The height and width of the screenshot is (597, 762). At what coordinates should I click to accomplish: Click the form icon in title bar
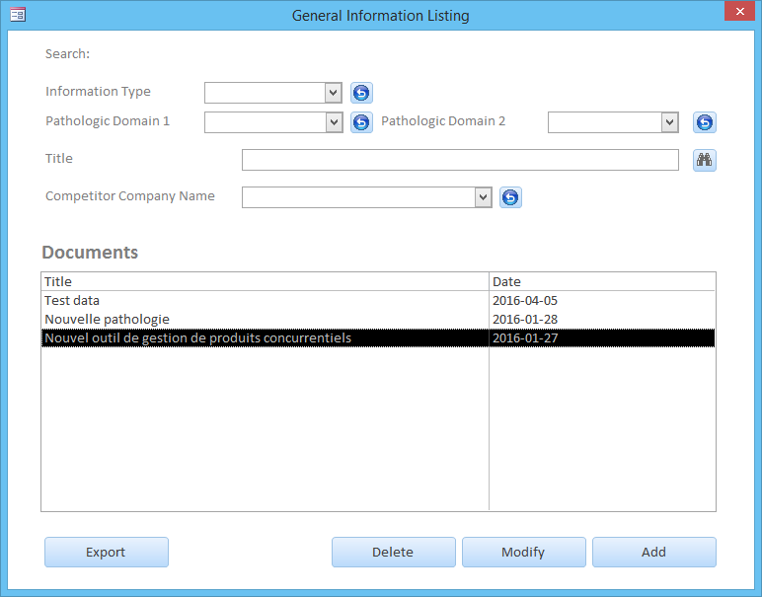[x=18, y=15]
